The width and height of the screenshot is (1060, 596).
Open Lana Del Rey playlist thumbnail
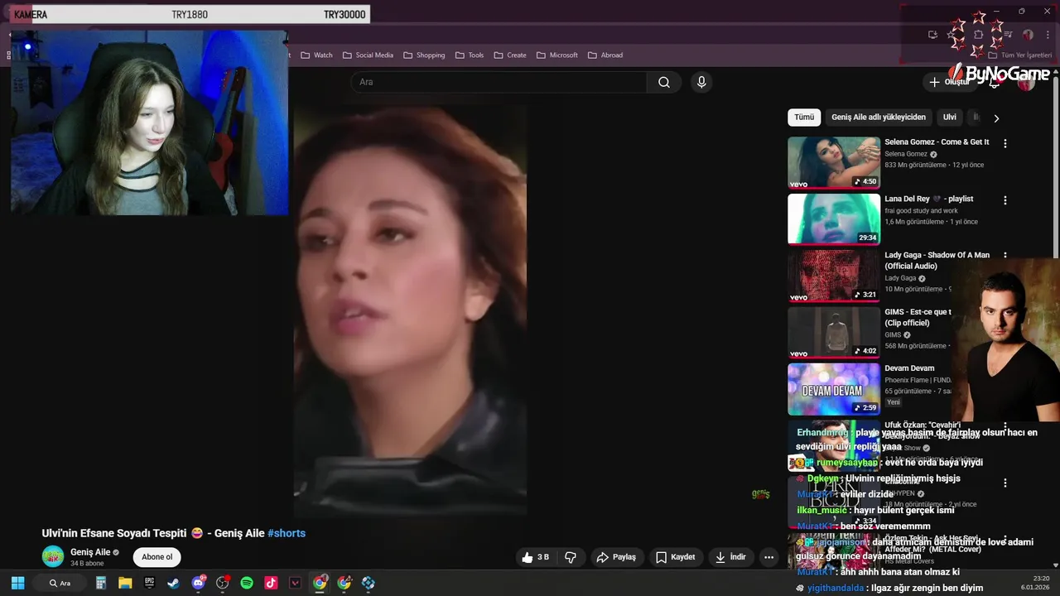click(x=834, y=219)
